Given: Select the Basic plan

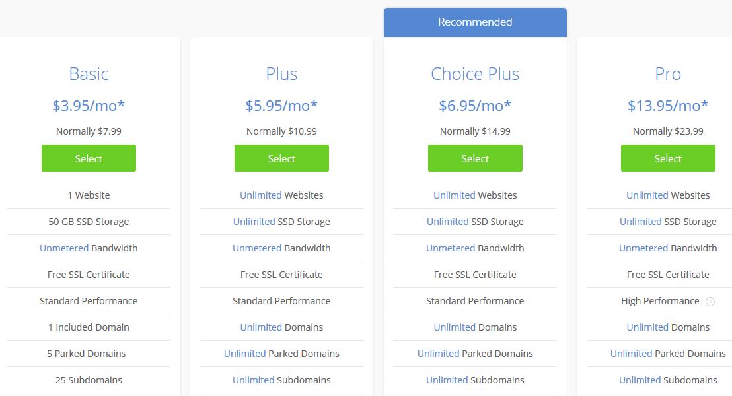Looking at the screenshot, I should [89, 158].
